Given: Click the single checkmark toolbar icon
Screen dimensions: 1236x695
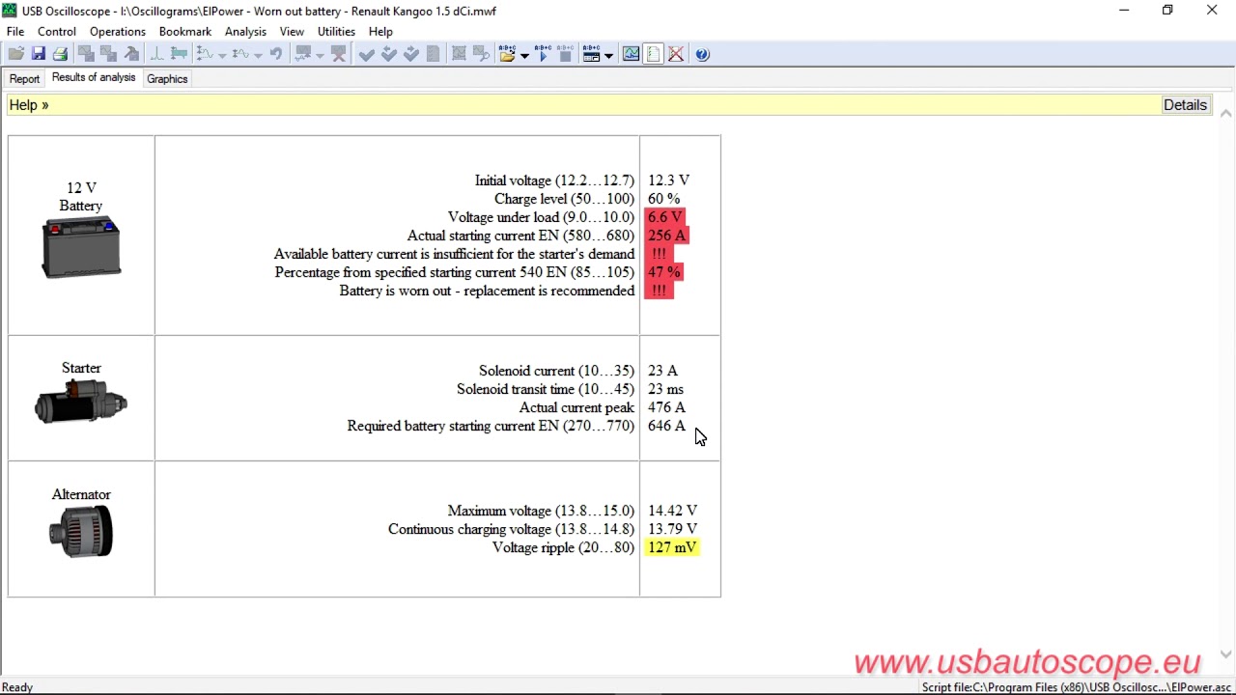Looking at the screenshot, I should pyautogui.click(x=366, y=54).
